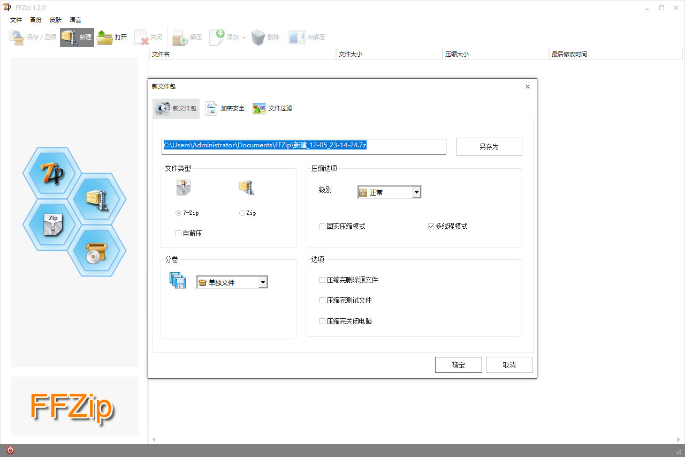The height and width of the screenshot is (457, 685).
Task: Click the 另存为 button
Action: point(489,147)
